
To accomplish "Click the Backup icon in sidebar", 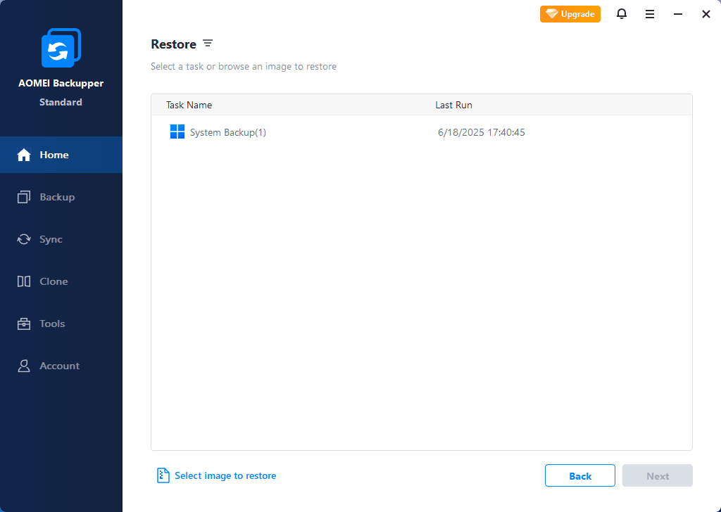I will [24, 197].
